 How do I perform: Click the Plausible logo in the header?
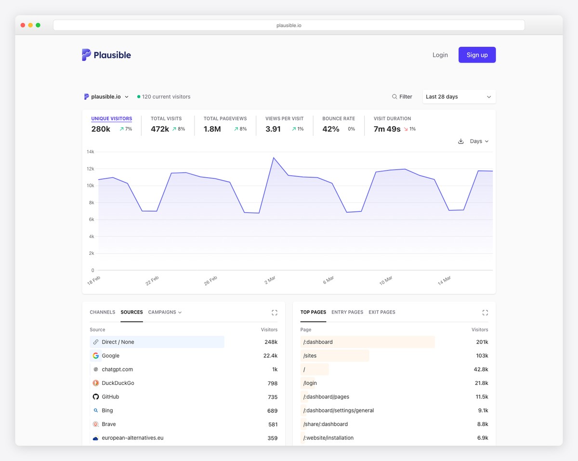click(x=105, y=54)
